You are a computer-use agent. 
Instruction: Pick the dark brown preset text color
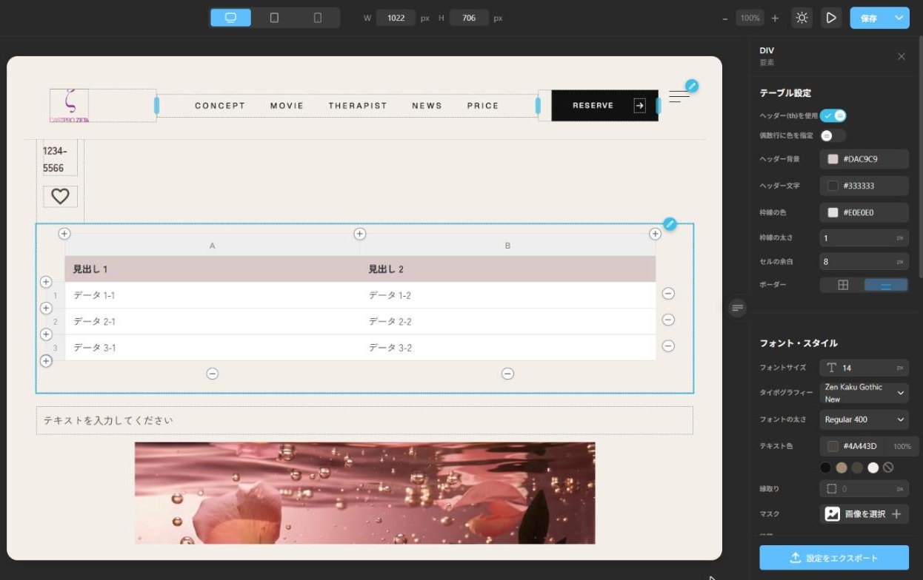[x=857, y=468]
